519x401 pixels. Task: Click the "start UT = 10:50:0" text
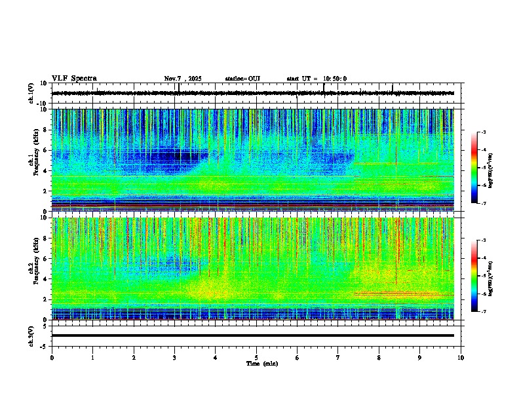[x=317, y=79]
